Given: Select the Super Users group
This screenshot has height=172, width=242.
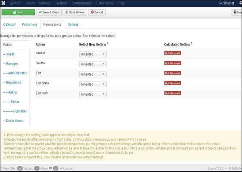Looking at the screenshot, I should pyautogui.click(x=13, y=121).
